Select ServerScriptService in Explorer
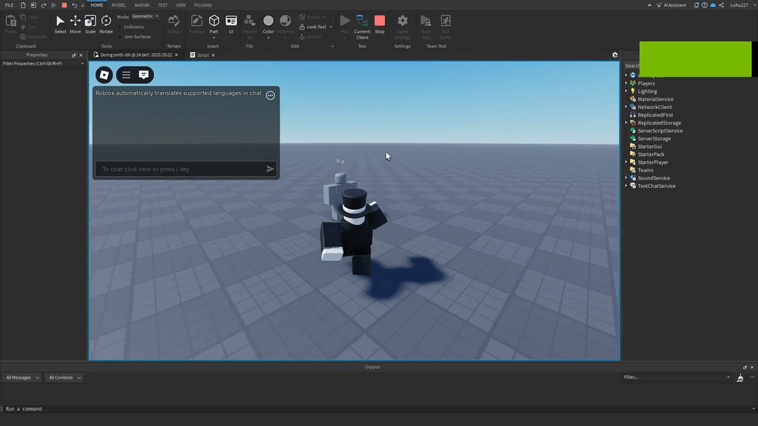Image resolution: width=758 pixels, height=426 pixels. pos(660,130)
